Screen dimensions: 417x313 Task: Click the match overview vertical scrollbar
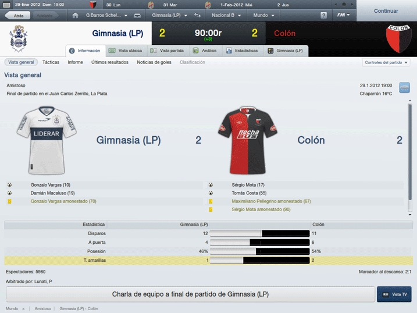410,158
